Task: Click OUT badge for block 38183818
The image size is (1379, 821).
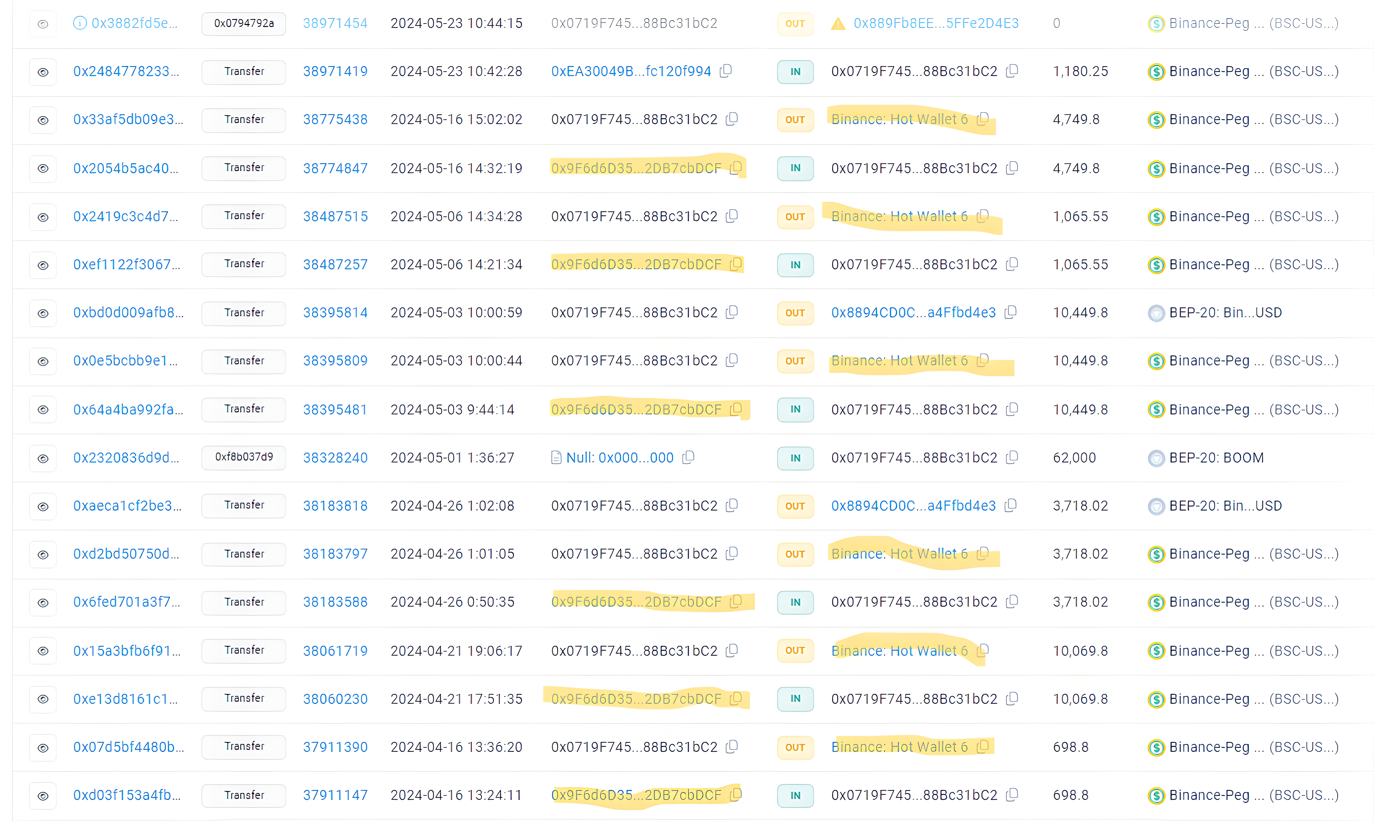Action: [x=795, y=506]
